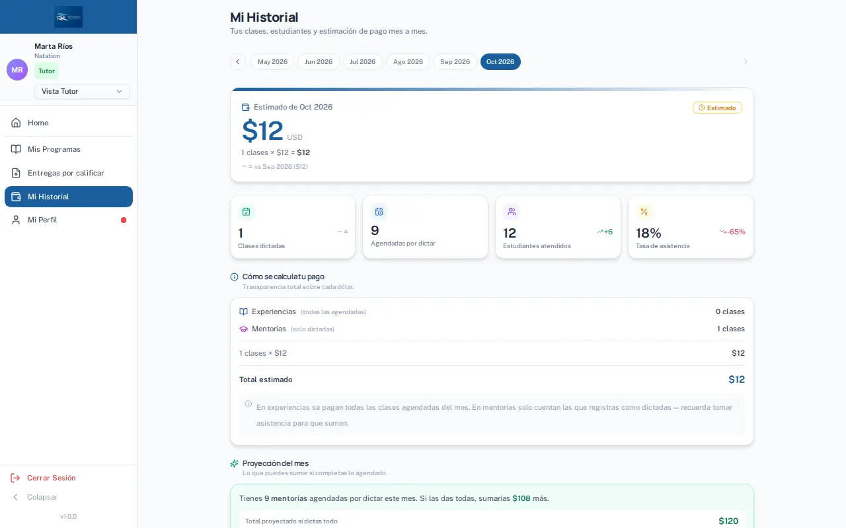846x528 pixels.
Task: Click the info icon beside Cómo se calcula tu pago
Action: click(x=234, y=277)
